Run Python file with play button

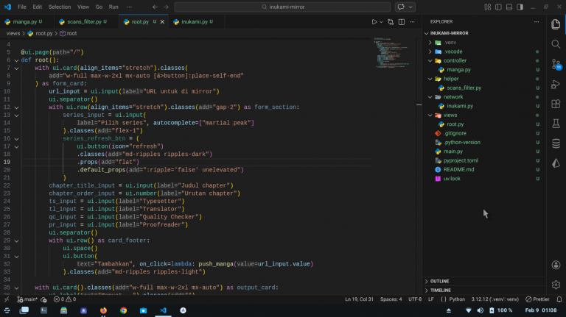click(375, 22)
